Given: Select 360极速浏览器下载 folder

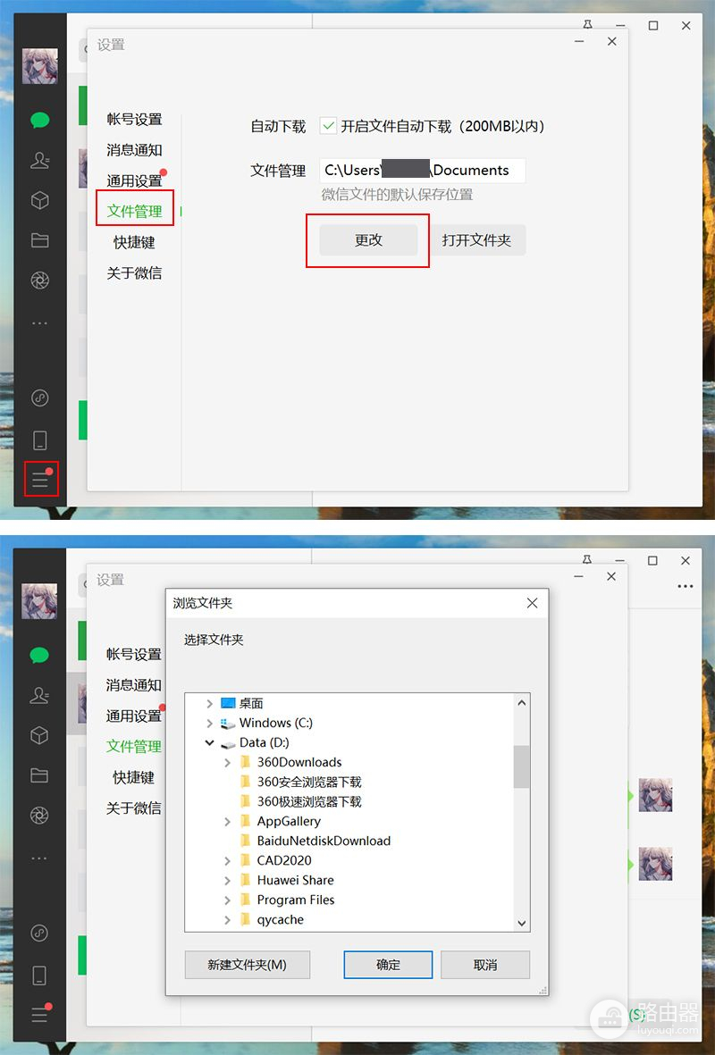Looking at the screenshot, I should tap(309, 801).
